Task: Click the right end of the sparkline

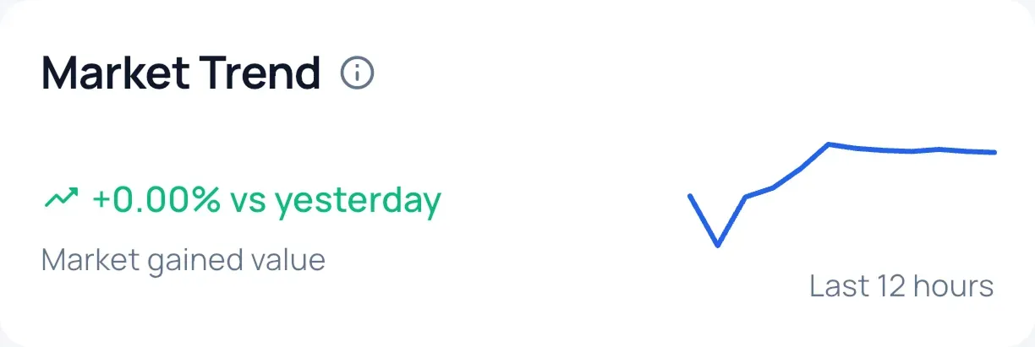Action: pos(994,153)
